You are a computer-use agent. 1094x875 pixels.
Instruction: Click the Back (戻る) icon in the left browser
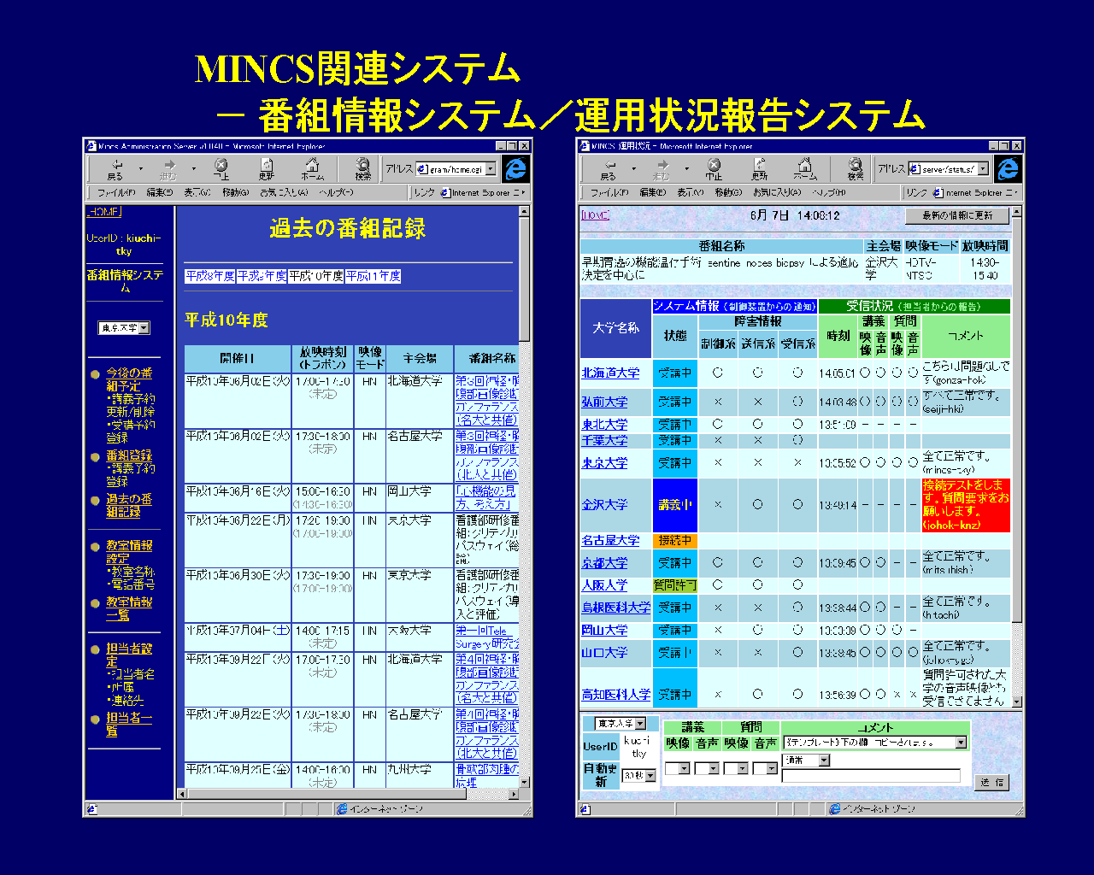click(x=115, y=168)
